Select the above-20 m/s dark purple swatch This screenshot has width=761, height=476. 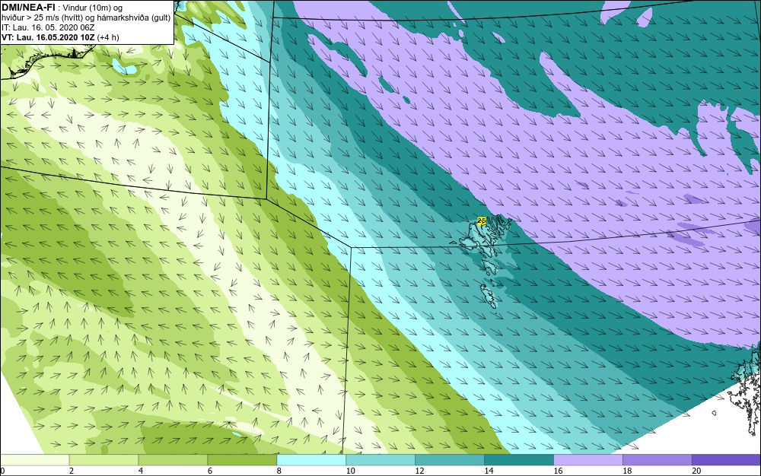click(727, 459)
